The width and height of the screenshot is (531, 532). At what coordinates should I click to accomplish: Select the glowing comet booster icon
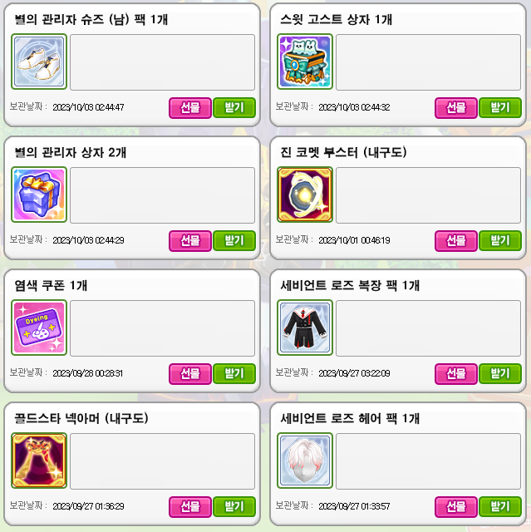point(305,195)
